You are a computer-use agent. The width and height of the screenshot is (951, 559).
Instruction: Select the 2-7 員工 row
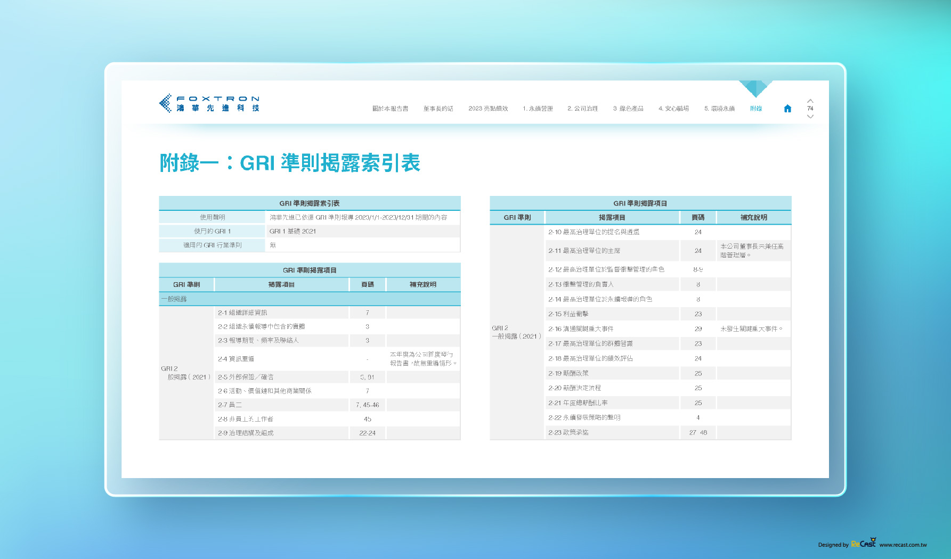337,405
